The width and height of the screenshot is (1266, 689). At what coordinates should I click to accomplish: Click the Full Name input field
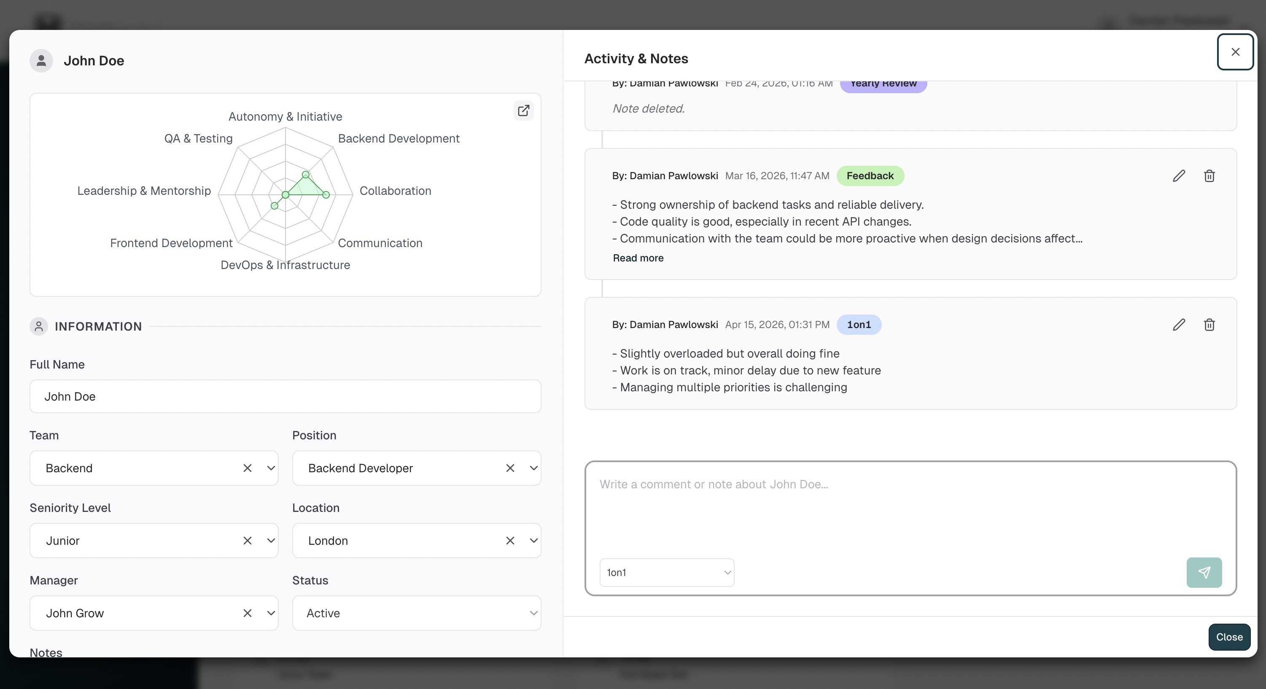pos(285,396)
